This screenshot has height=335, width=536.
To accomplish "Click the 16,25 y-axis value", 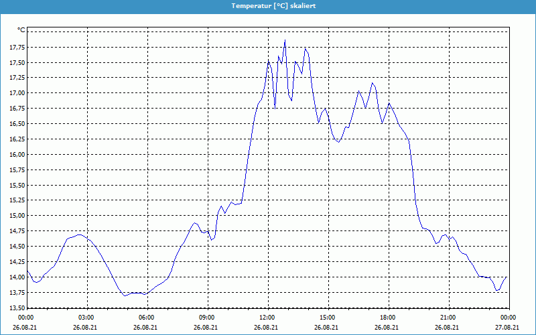I will click(17, 139).
